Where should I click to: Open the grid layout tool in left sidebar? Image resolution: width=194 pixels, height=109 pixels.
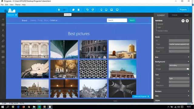3,25
